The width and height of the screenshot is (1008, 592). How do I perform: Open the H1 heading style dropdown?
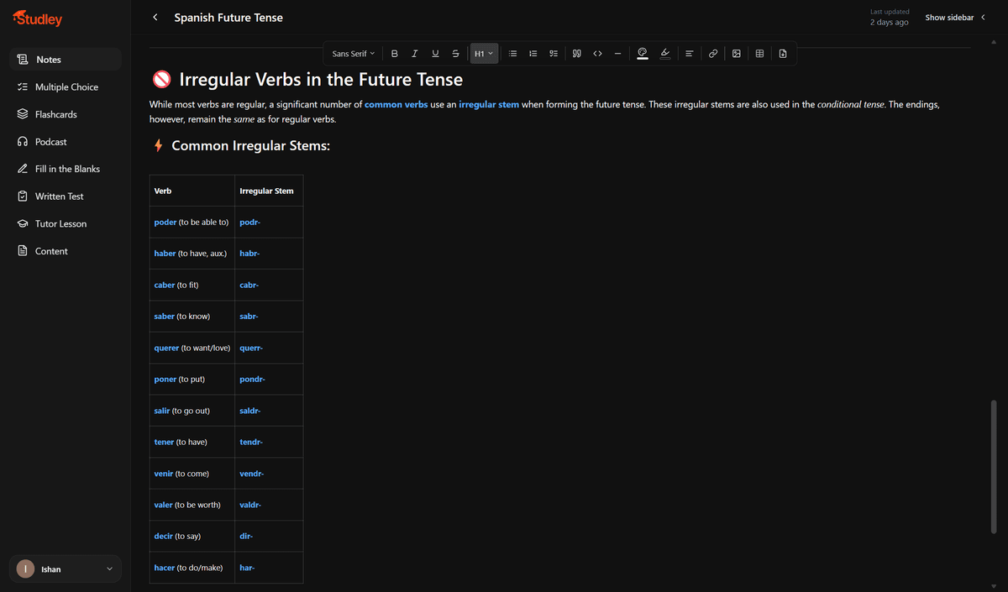click(484, 54)
